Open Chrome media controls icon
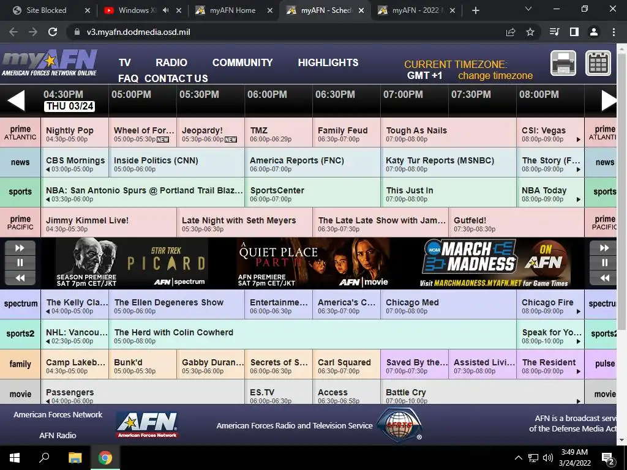Image resolution: width=627 pixels, height=470 pixels. tap(555, 32)
